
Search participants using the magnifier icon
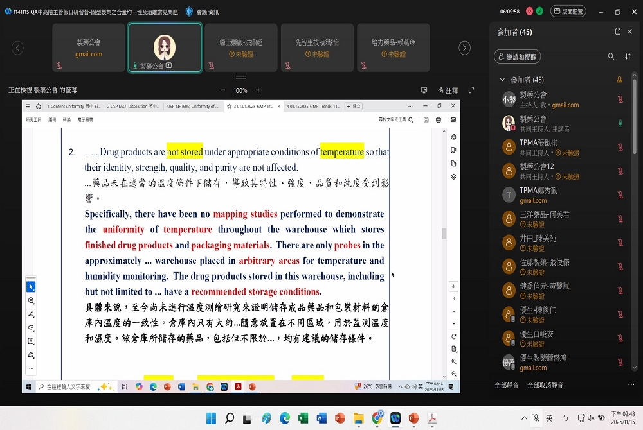(611, 56)
